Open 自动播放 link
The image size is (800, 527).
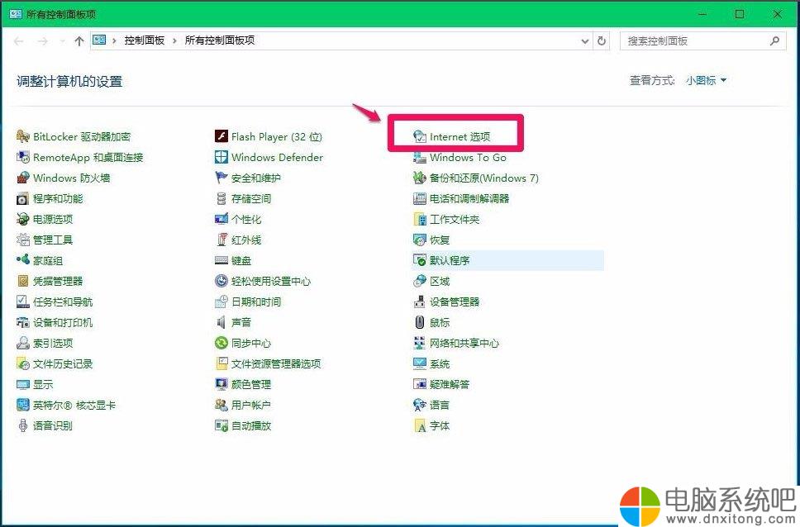tap(251, 425)
